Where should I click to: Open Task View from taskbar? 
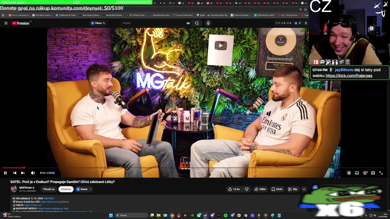pyautogui.click(x=152, y=215)
